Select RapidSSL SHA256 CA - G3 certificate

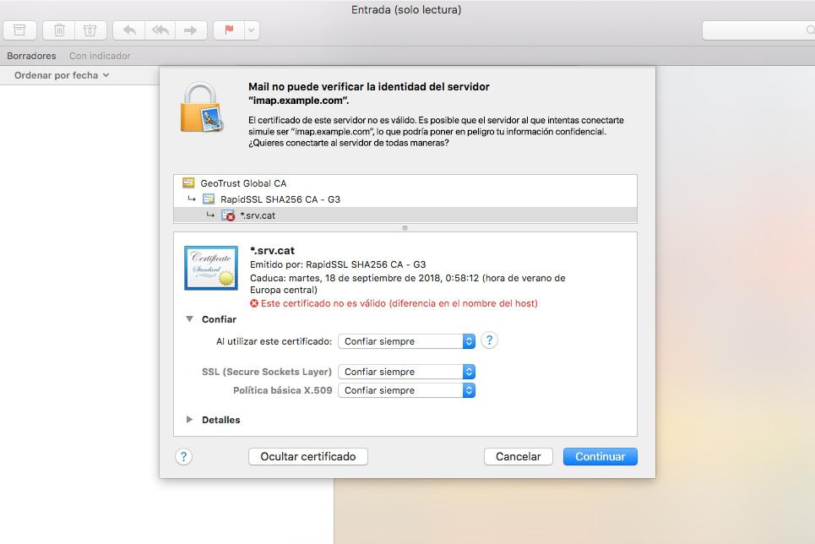tap(280, 199)
